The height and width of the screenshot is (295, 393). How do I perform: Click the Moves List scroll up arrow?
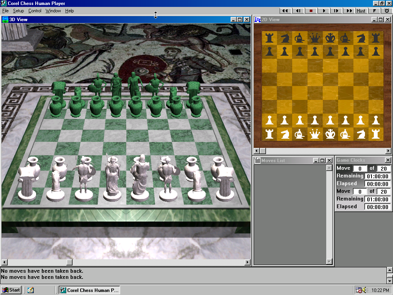coord(329,168)
